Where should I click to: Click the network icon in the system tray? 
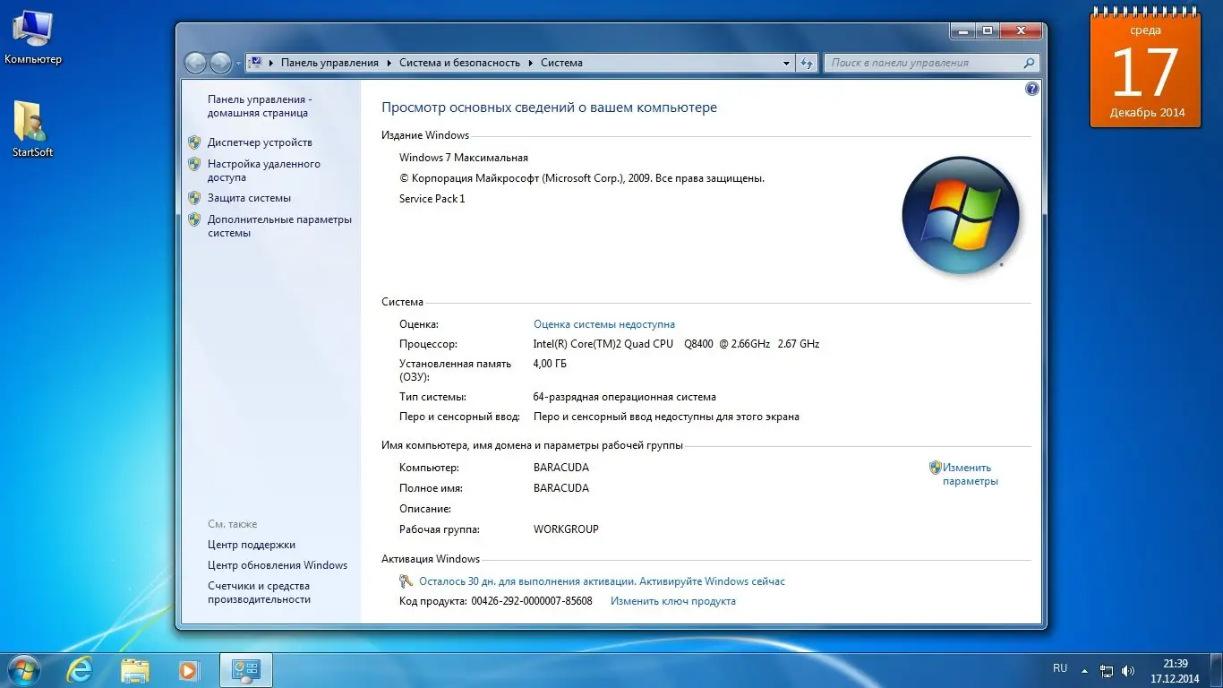1107,670
